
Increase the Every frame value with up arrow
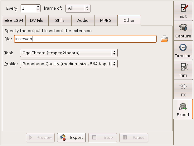[38, 6]
